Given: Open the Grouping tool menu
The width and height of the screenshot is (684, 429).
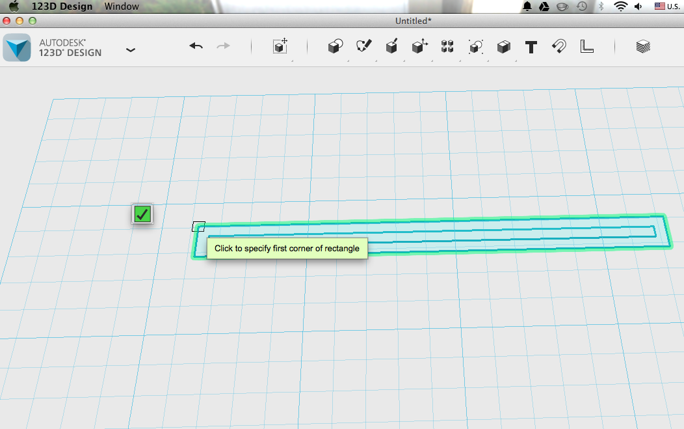Looking at the screenshot, I should (475, 46).
